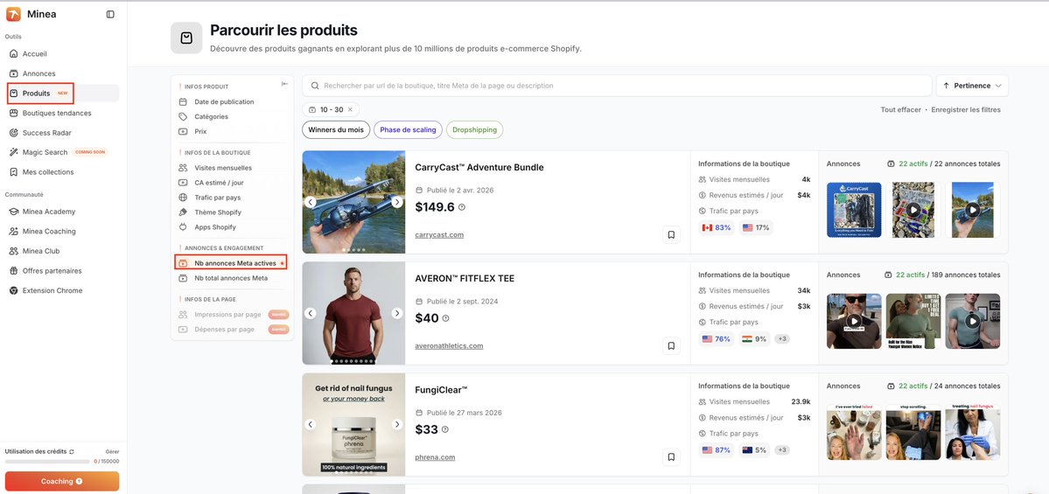This screenshot has width=1049, height=494.
Task: Click info icon beside $149.6 price
Action: (x=462, y=207)
